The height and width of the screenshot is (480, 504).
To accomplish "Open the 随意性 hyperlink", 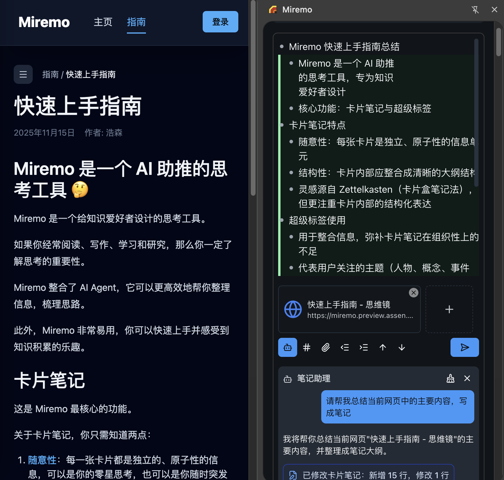I will [42, 460].
